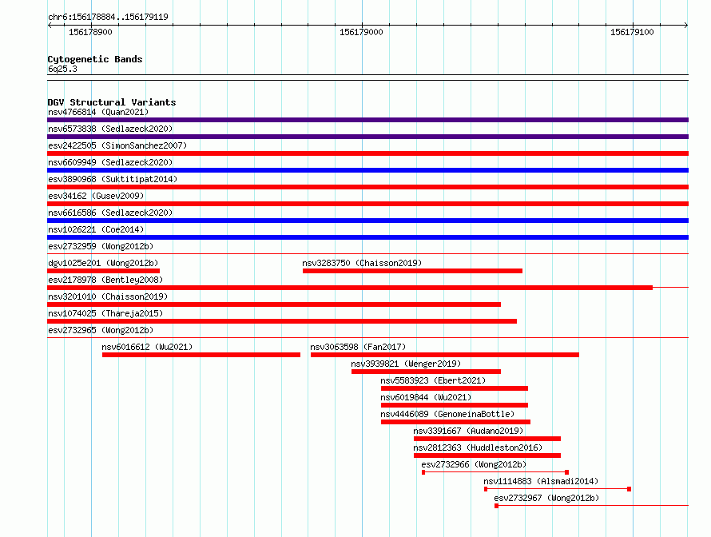Click the purple bar under nsv4766814
The width and height of the screenshot is (711, 537).
pyautogui.click(x=367, y=120)
